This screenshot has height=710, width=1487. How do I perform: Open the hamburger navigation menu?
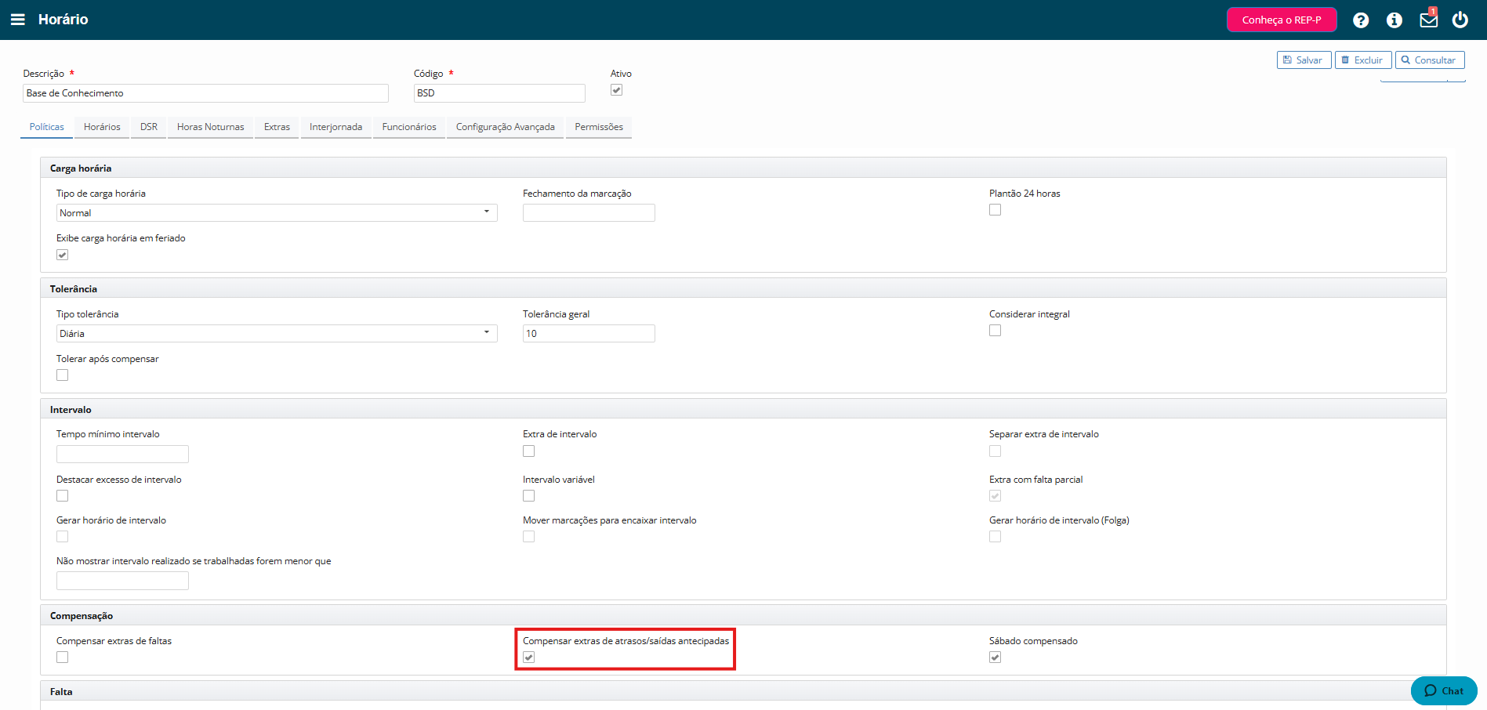click(x=17, y=20)
